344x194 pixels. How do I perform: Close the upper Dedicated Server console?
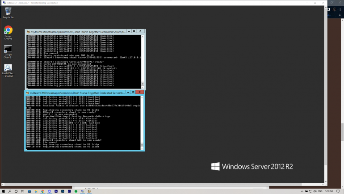point(140,31)
